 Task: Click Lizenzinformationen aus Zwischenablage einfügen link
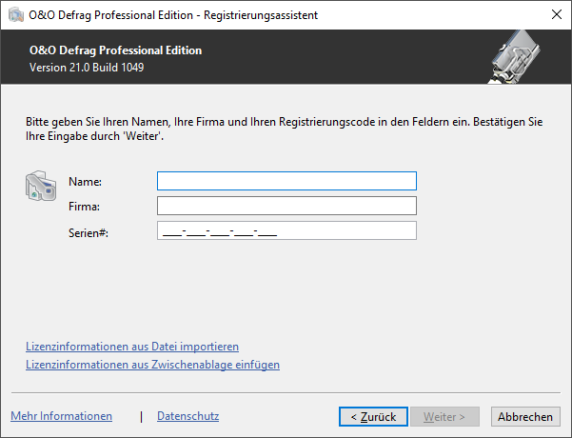(x=152, y=365)
